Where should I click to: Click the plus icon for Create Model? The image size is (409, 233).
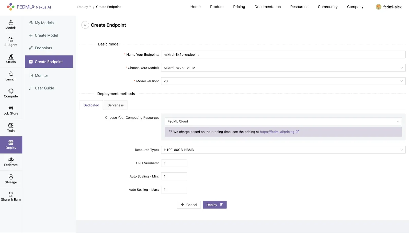tap(31, 35)
